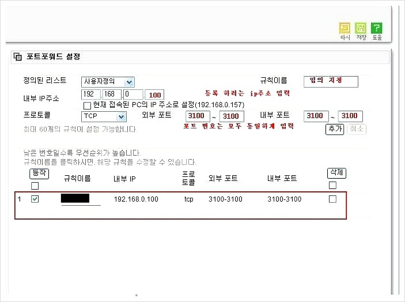Click the 포트포워드 설정 title text

click(53, 56)
